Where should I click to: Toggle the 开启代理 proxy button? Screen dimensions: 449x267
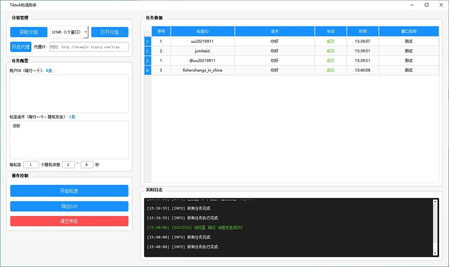point(21,47)
